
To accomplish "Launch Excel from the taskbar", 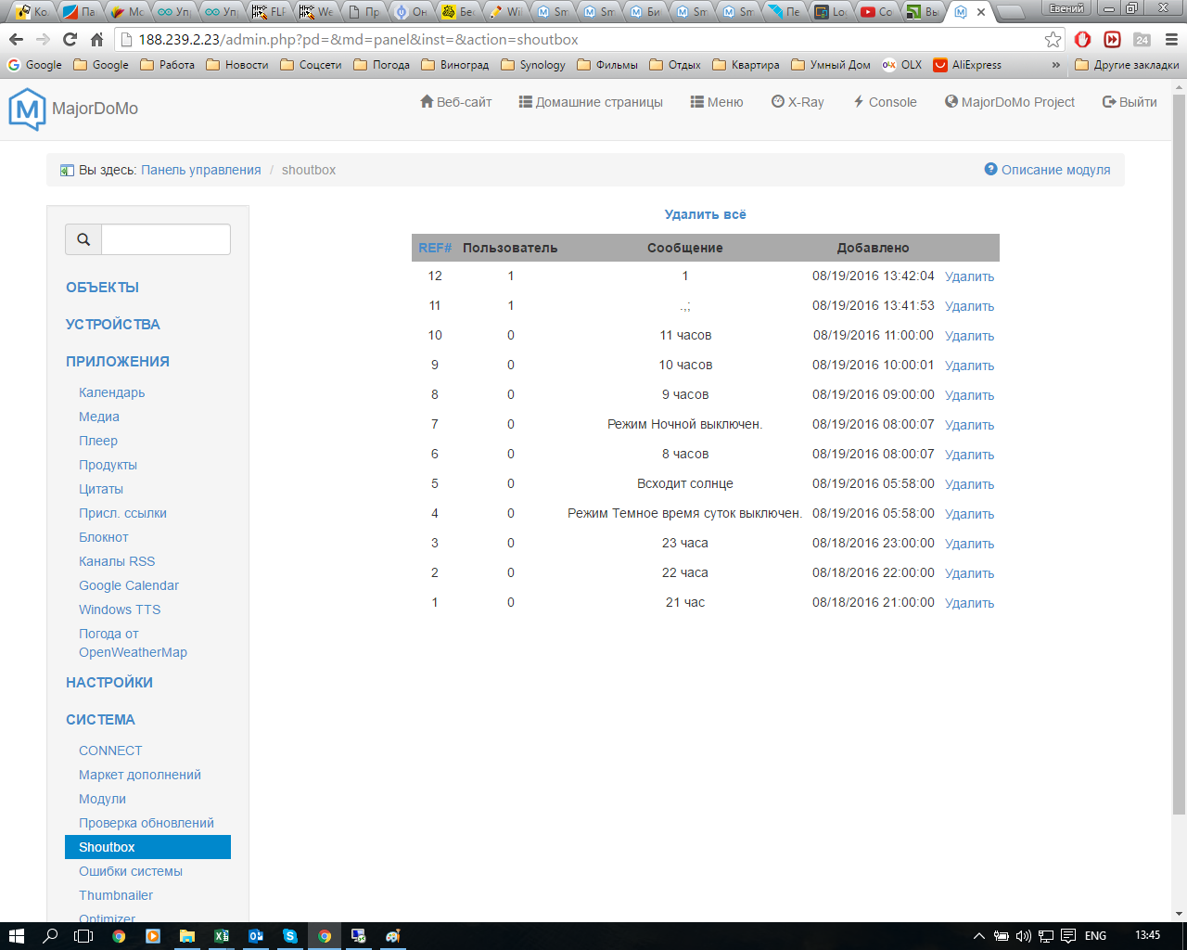I will coord(221,936).
